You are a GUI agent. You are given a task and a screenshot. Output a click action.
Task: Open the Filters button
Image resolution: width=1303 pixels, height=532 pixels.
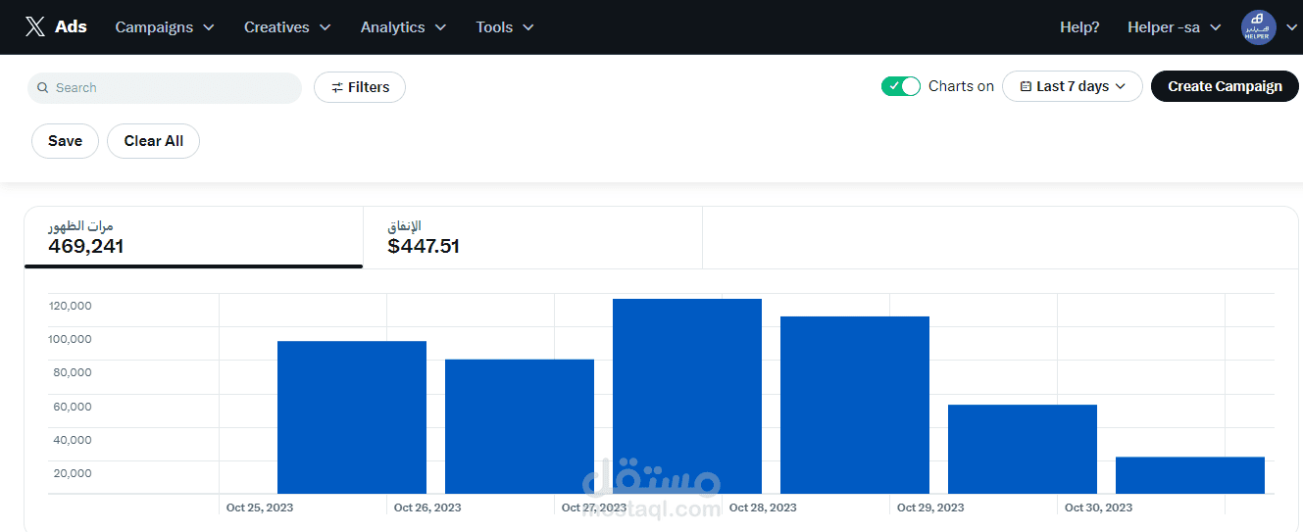[360, 87]
